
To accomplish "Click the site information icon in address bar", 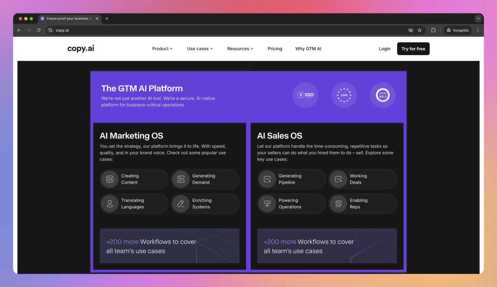I will (x=51, y=30).
